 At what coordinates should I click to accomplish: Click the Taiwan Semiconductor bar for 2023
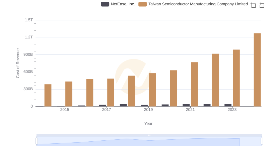236,78
